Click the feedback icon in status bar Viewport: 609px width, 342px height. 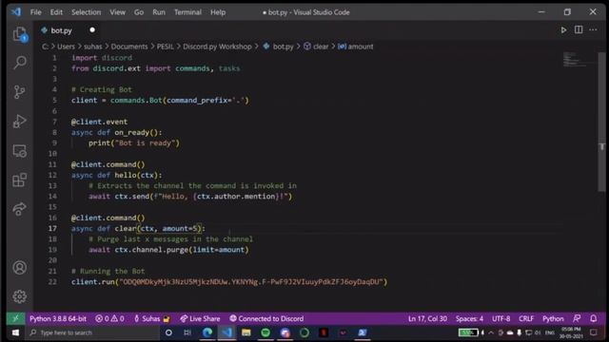pos(578,318)
